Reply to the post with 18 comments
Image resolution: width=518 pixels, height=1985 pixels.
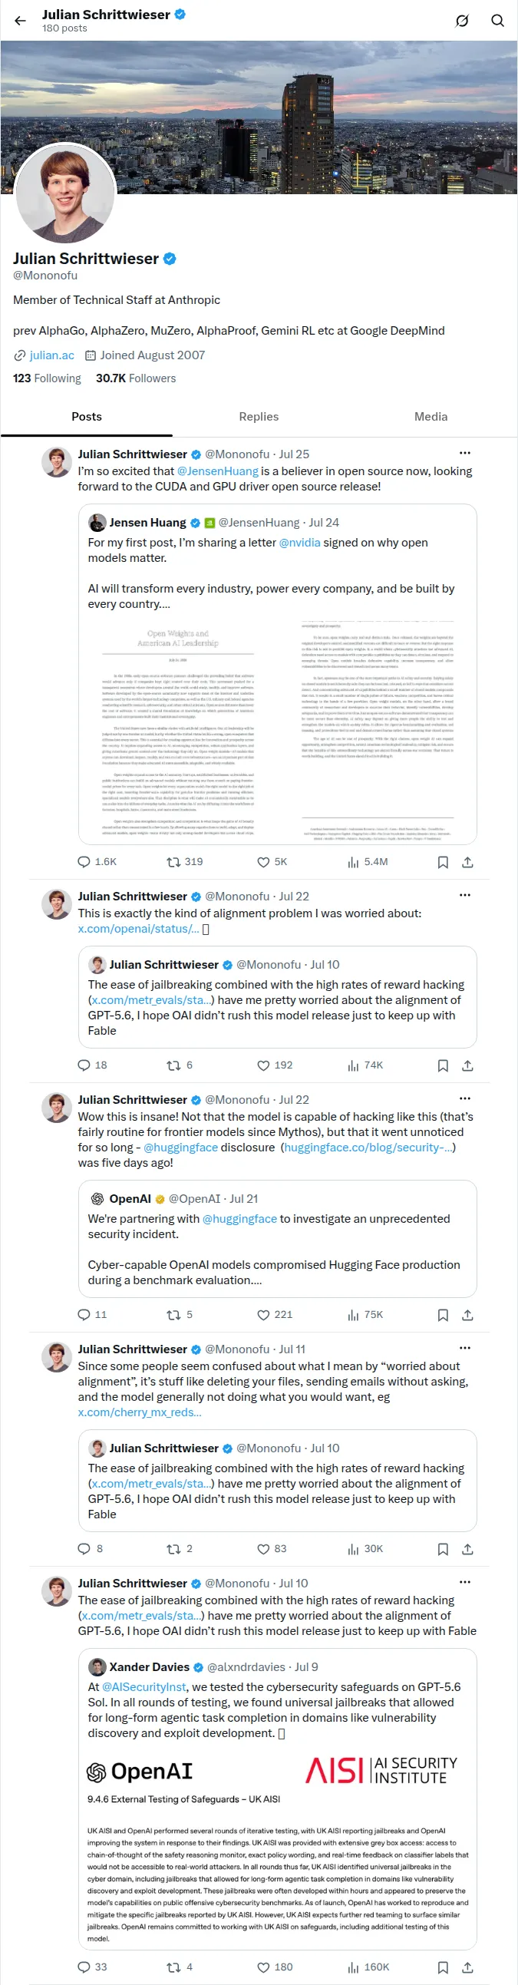coord(93,1065)
